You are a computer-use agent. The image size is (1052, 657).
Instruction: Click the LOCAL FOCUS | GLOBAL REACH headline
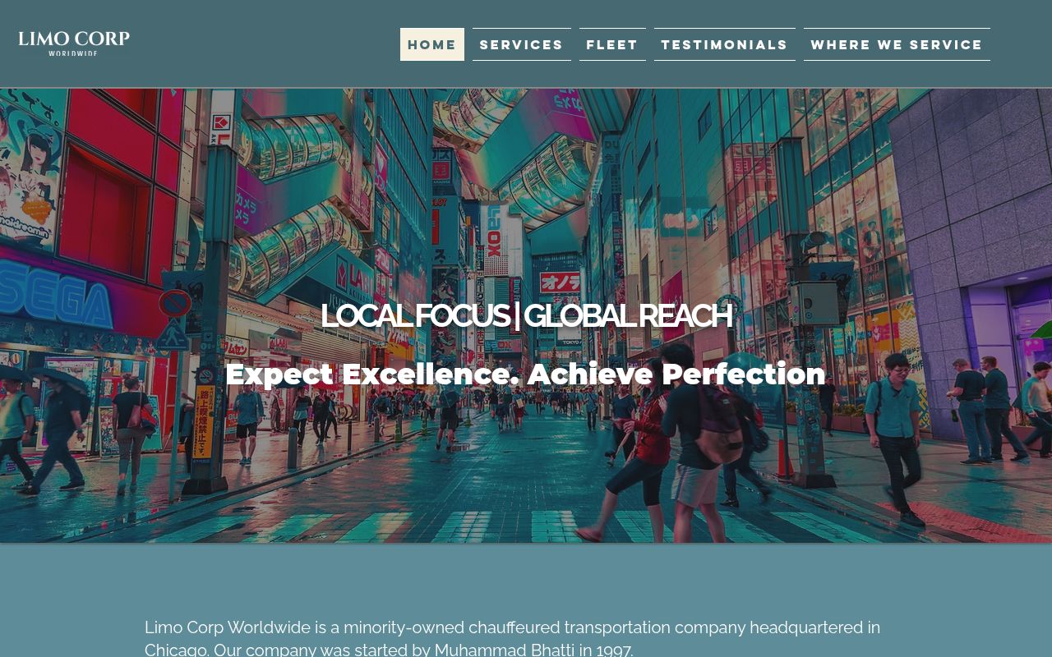coord(526,316)
